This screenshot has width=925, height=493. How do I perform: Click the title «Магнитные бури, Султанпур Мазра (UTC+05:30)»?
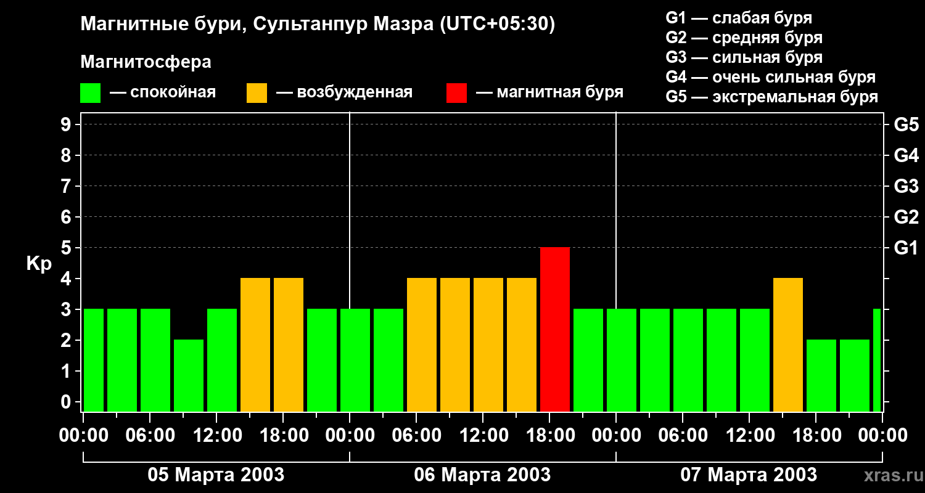click(318, 25)
